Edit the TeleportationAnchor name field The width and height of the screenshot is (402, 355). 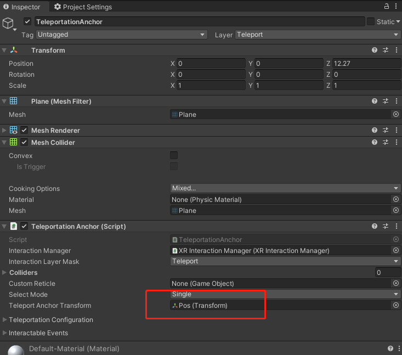pos(200,22)
